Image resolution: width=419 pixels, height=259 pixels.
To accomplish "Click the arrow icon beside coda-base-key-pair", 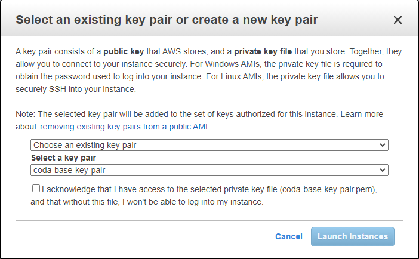I will 383,170.
